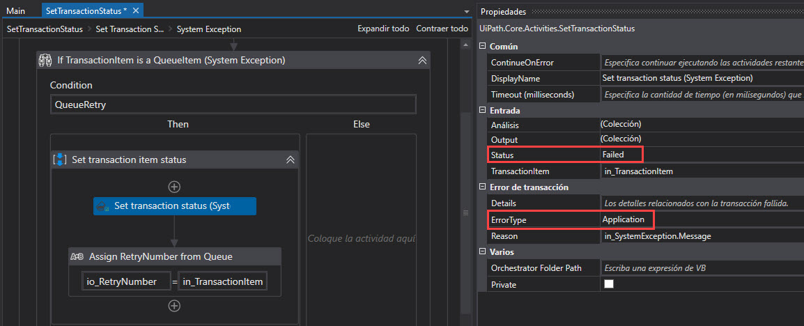804x326 pixels.
Task: Collapse Set transaction item status sequence
Action: coord(291,160)
